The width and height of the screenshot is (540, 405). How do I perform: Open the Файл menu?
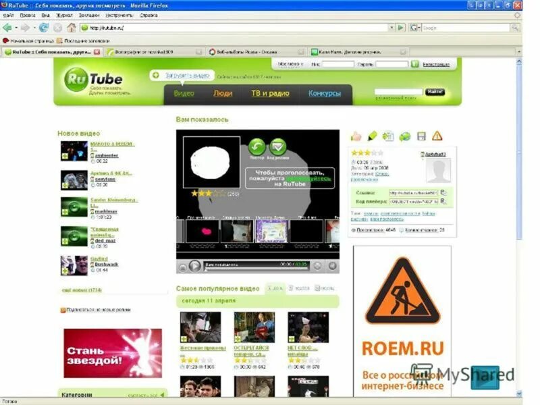point(8,15)
